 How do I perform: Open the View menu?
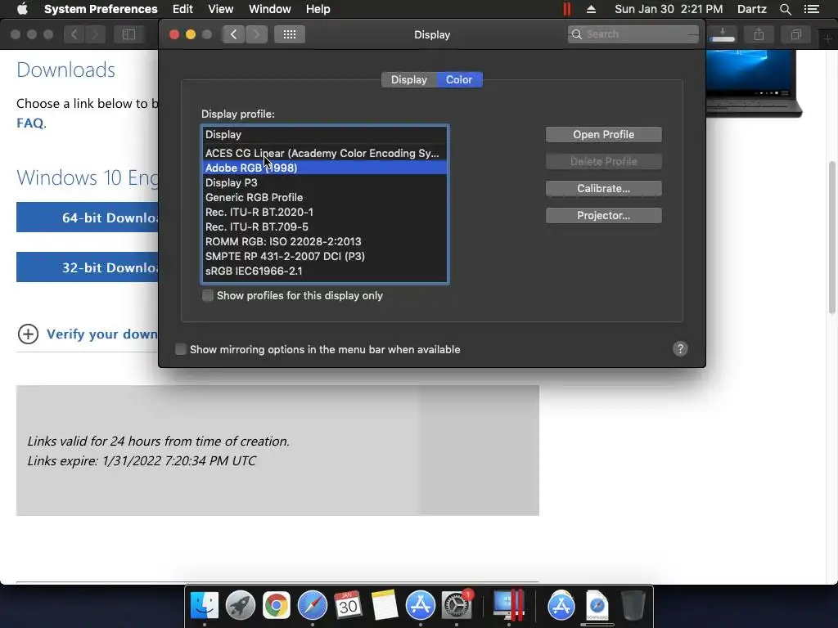(x=221, y=9)
